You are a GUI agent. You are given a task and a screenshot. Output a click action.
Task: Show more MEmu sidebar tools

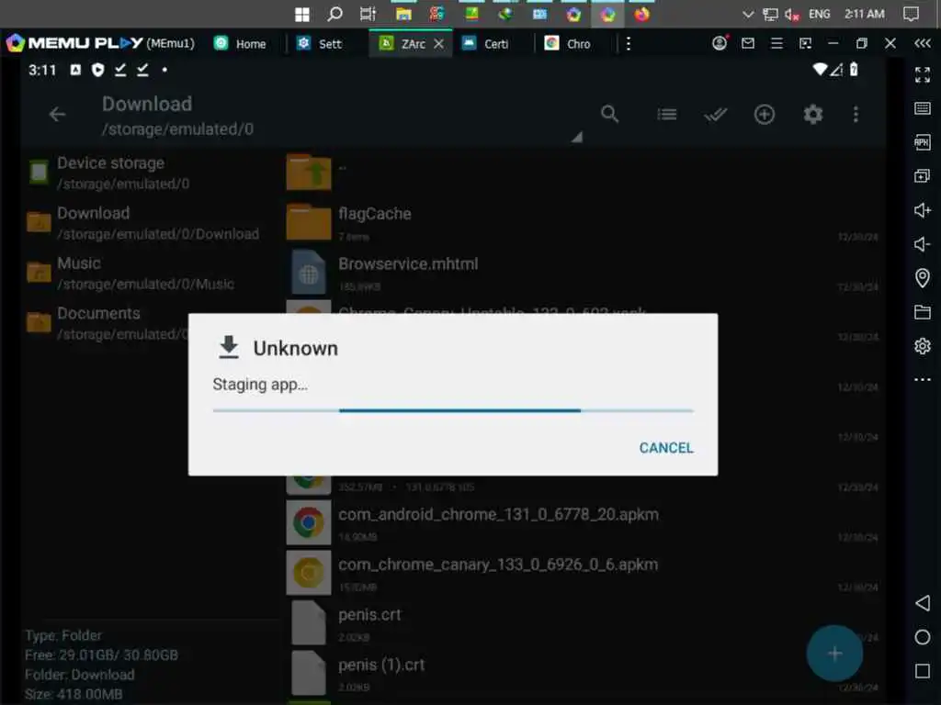[923, 379]
